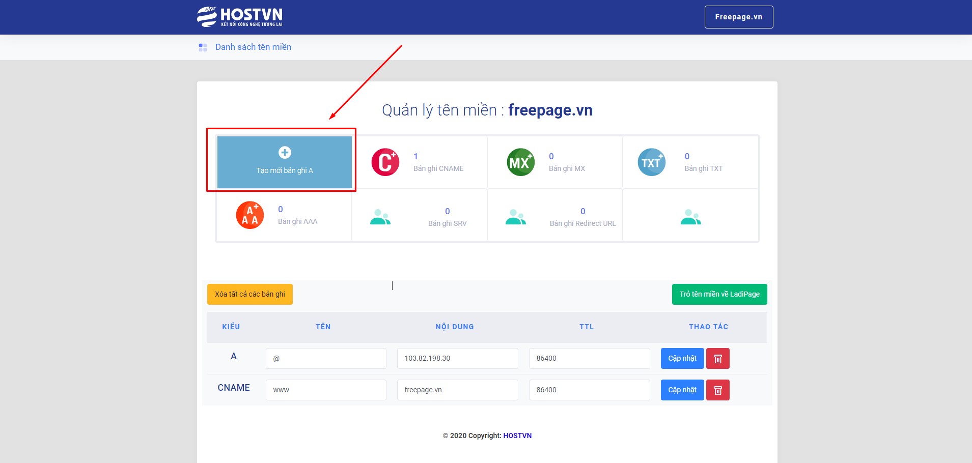Focus the content field with 103.82.198.30

click(458, 358)
